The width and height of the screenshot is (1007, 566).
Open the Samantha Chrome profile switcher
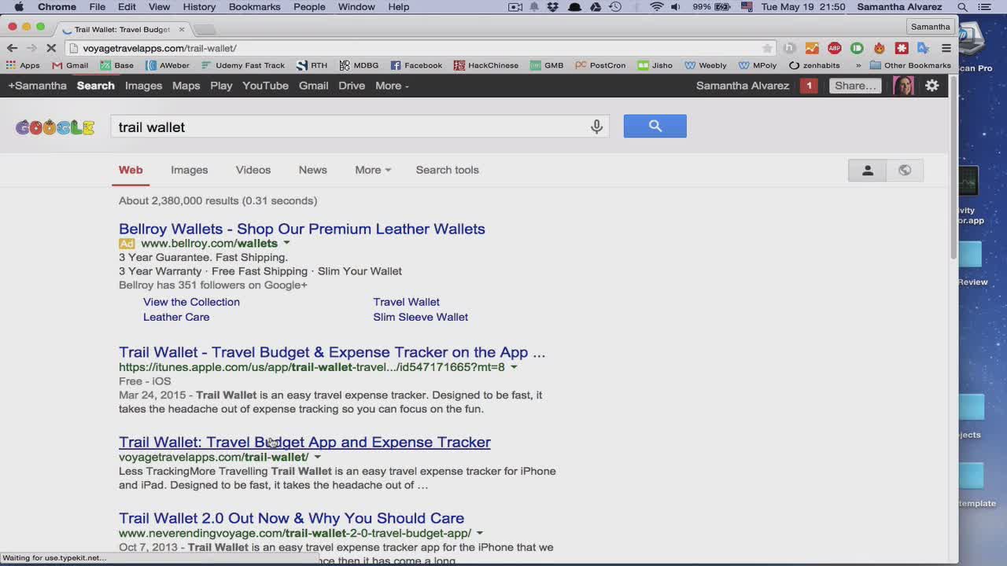(930, 27)
